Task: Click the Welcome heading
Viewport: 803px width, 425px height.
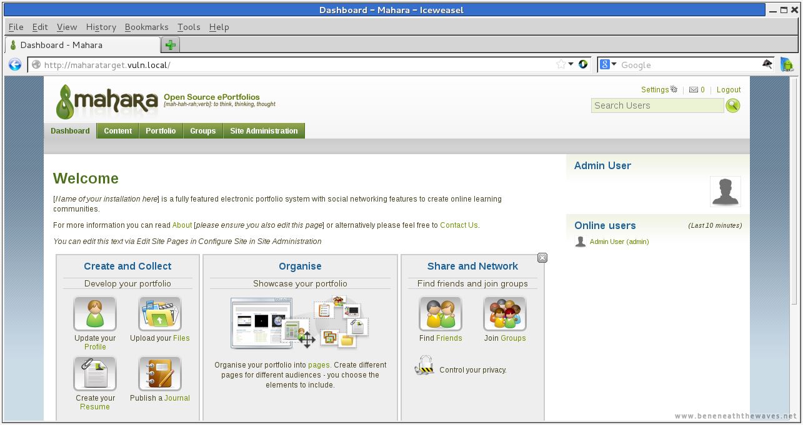Action: pos(86,178)
